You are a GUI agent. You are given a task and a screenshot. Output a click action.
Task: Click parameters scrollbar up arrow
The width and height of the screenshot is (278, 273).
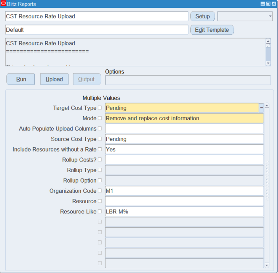(266, 106)
